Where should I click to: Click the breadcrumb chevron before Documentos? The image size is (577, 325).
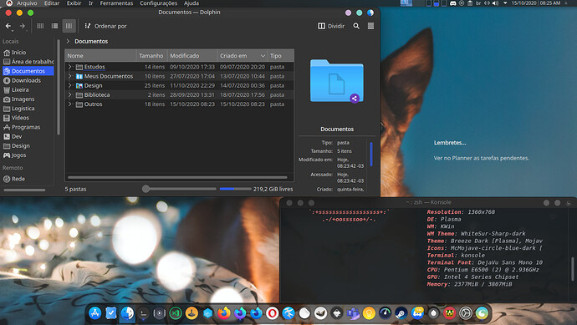(x=68, y=41)
